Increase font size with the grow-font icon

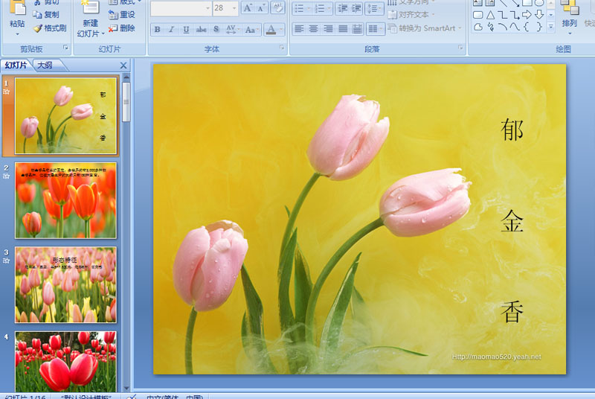pos(248,8)
